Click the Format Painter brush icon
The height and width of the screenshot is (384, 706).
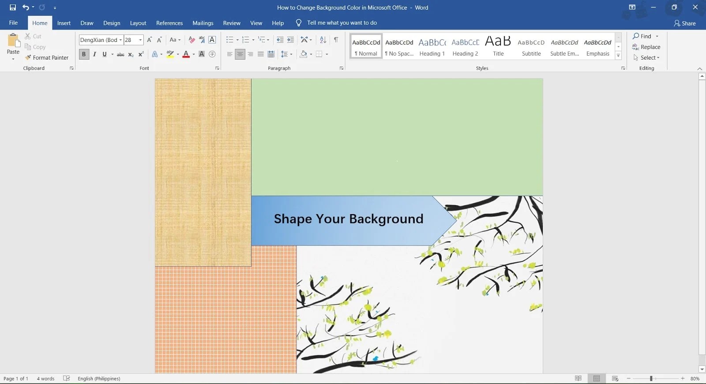(28, 57)
